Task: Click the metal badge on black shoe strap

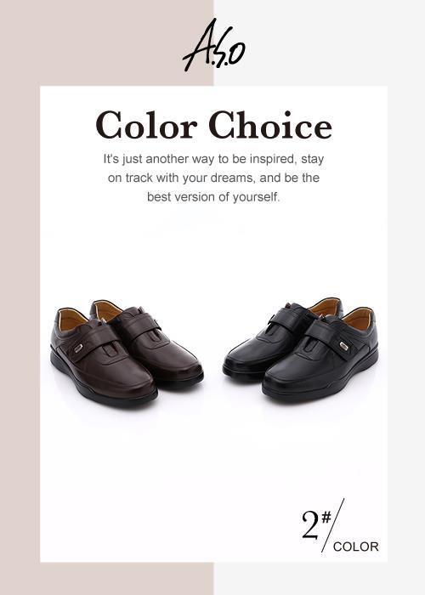Action: 344,346
